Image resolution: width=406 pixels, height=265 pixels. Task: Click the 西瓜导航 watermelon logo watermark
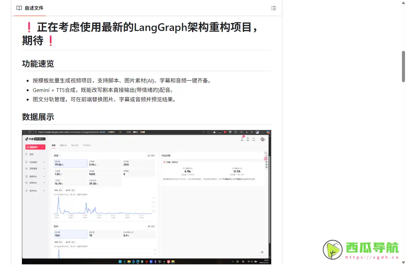(333, 249)
